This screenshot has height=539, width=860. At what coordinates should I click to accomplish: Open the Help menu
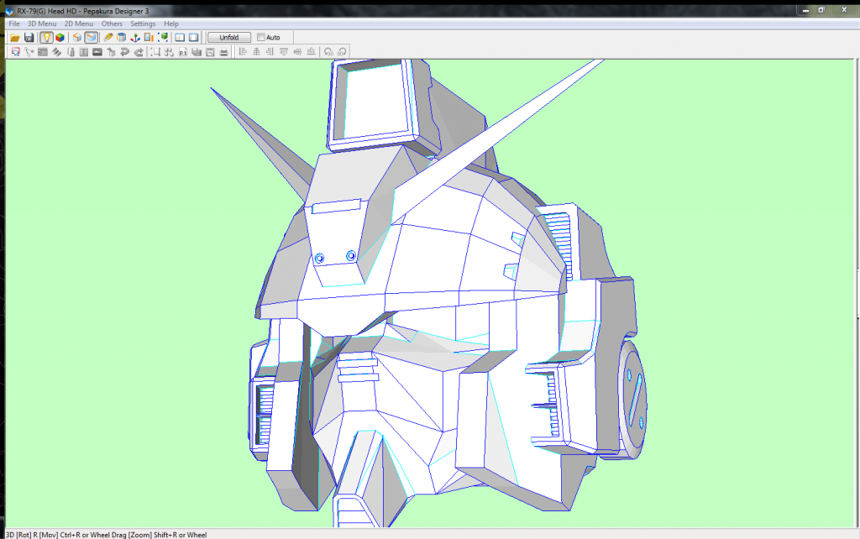(x=171, y=24)
